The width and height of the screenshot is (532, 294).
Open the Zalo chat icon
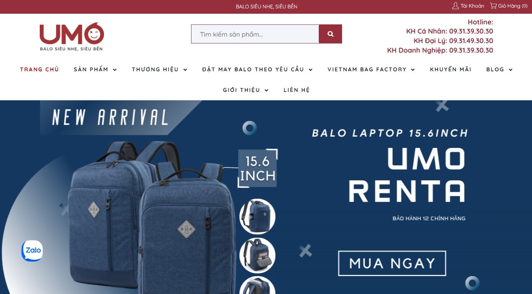point(32,251)
